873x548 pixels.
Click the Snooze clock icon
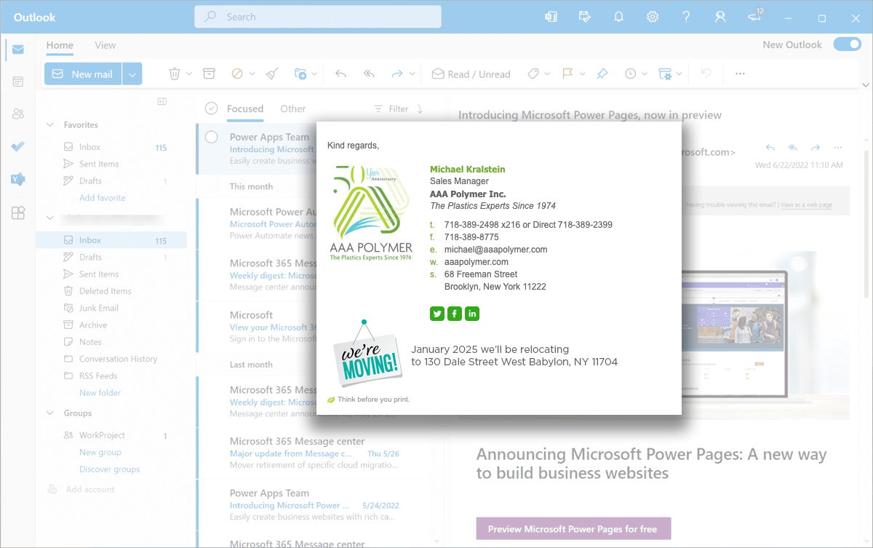coord(630,74)
